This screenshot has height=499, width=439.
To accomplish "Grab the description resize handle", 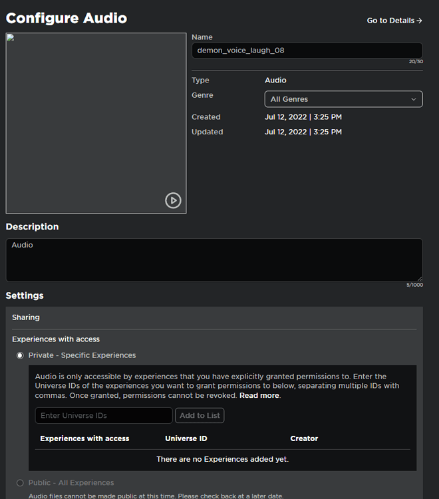I will pyautogui.click(x=420, y=279).
